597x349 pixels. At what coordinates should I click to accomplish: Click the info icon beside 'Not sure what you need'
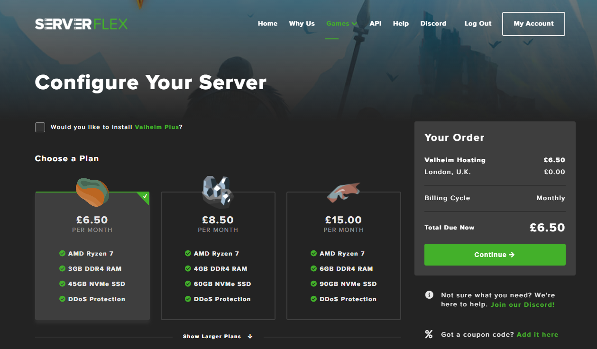429,294
